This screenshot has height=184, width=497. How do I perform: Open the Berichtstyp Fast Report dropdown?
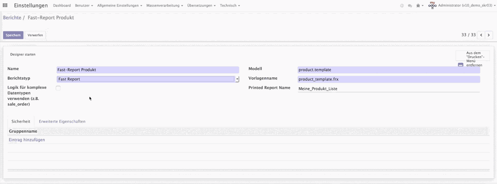point(148,79)
